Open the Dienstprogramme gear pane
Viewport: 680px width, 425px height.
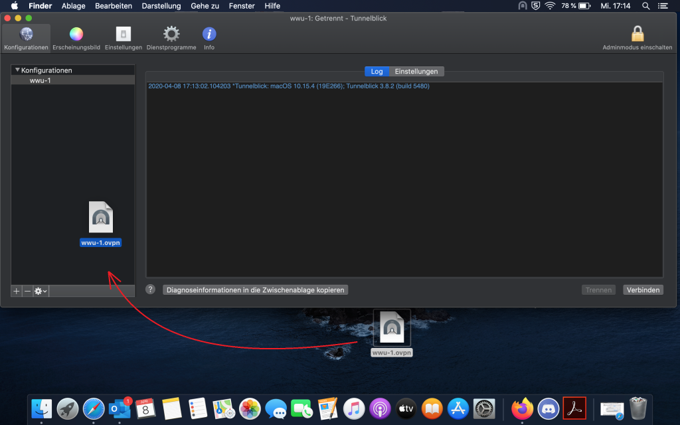coord(171,38)
